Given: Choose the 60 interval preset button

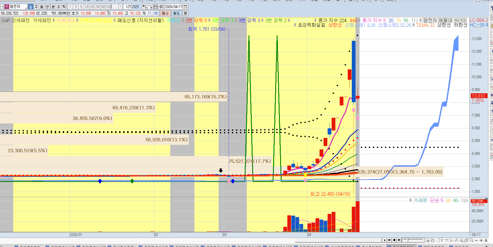Looking at the screenshot, I should click(x=103, y=7).
